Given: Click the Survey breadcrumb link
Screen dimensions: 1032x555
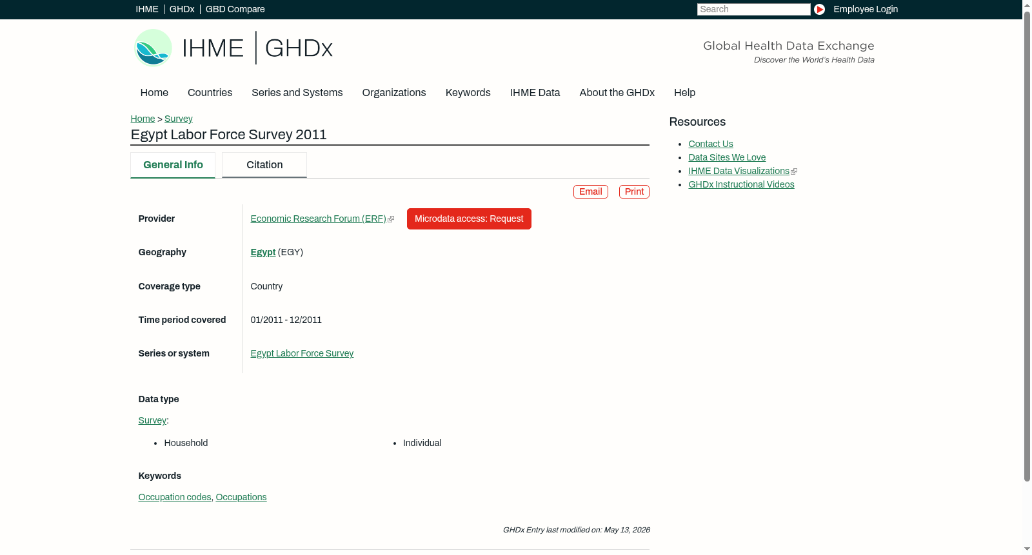Looking at the screenshot, I should coord(179,119).
